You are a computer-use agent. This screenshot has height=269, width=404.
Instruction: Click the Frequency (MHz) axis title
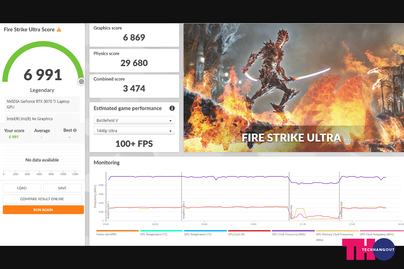(x=95, y=196)
